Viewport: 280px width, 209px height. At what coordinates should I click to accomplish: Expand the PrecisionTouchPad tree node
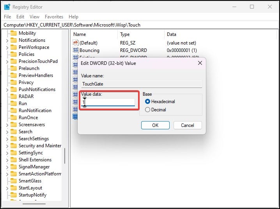click(x=7, y=62)
